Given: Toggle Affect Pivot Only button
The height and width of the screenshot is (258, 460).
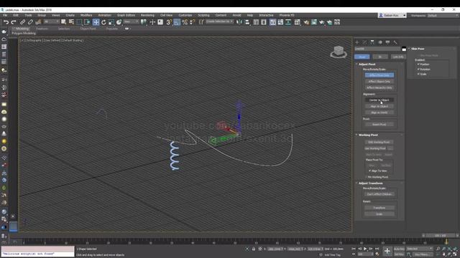Looking at the screenshot, I should [x=379, y=75].
